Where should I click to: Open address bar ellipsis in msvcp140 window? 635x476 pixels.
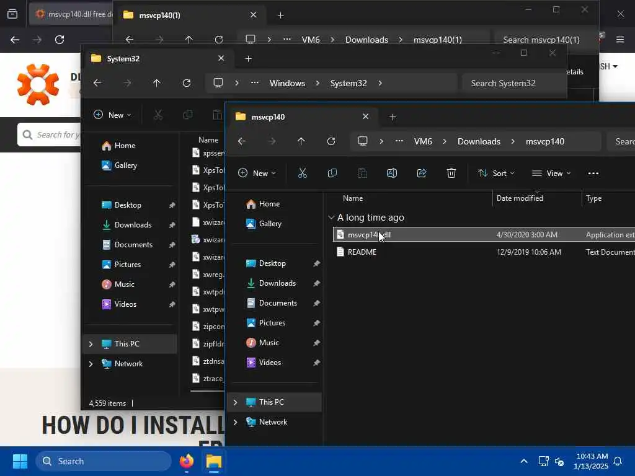coord(399,141)
